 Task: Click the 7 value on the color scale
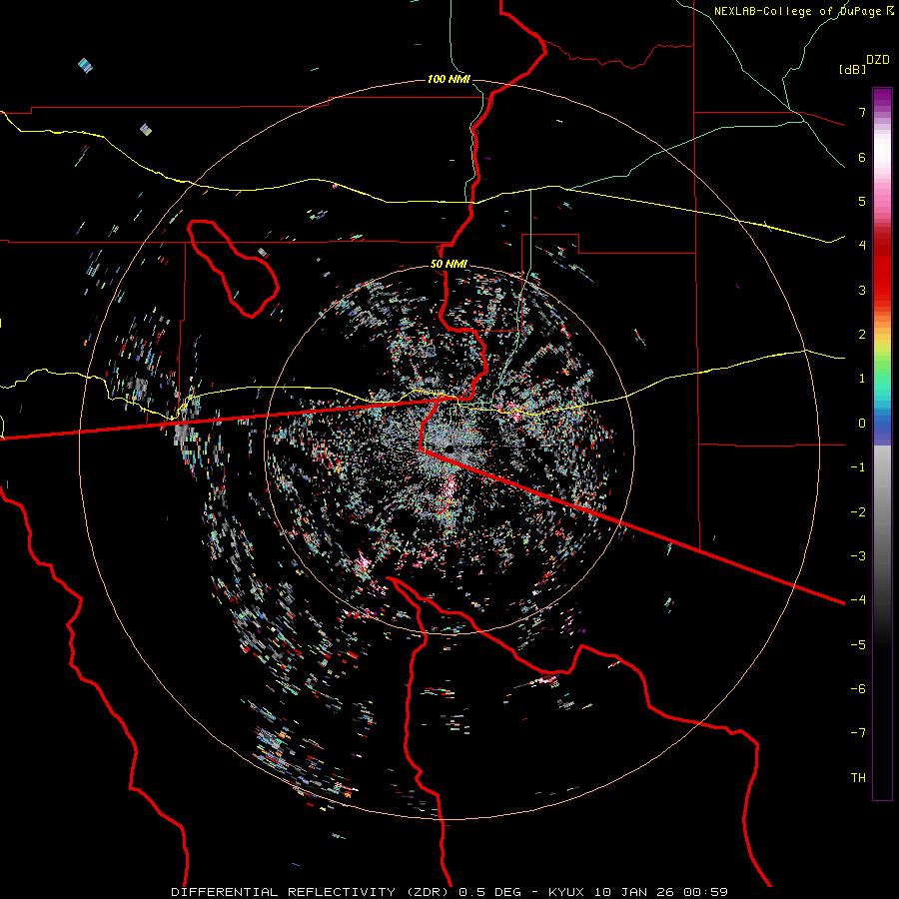pyautogui.click(x=862, y=112)
